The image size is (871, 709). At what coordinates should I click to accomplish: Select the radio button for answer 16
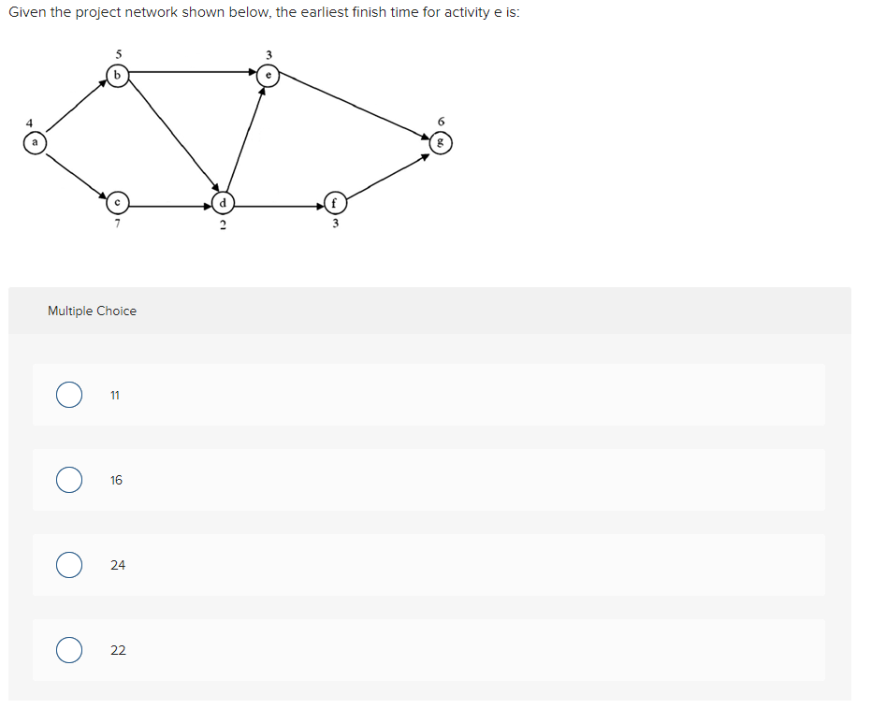click(68, 480)
